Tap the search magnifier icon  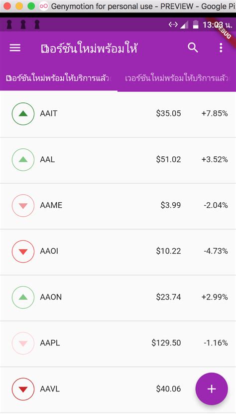coord(193,48)
